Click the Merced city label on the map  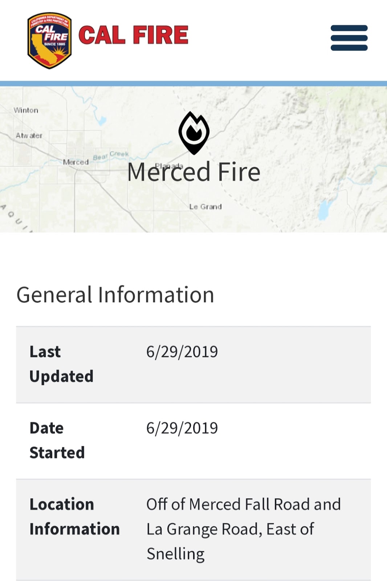click(75, 161)
